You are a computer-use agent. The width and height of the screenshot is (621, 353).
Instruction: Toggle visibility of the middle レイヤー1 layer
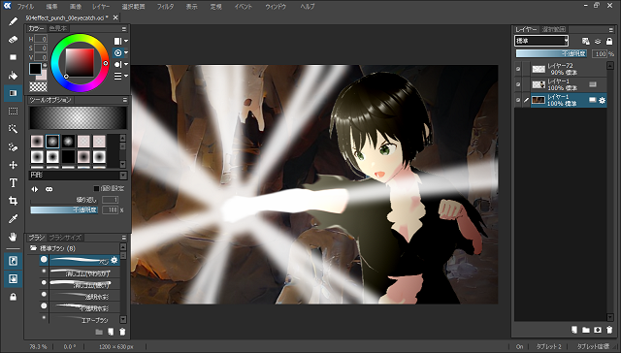(x=518, y=84)
